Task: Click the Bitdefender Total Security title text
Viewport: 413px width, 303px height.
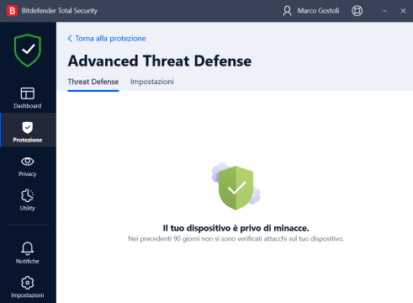Action: (x=60, y=11)
